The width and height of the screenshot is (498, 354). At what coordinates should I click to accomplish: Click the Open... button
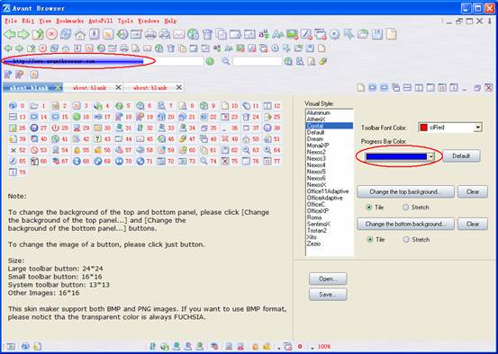click(x=328, y=279)
